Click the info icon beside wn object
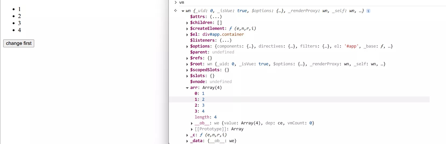The height and width of the screenshot is (144, 446). point(368,11)
